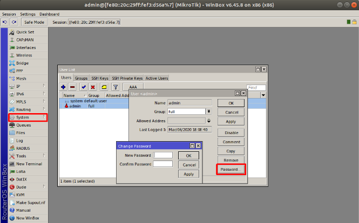Click Disable in User admin dialog

pos(231,133)
